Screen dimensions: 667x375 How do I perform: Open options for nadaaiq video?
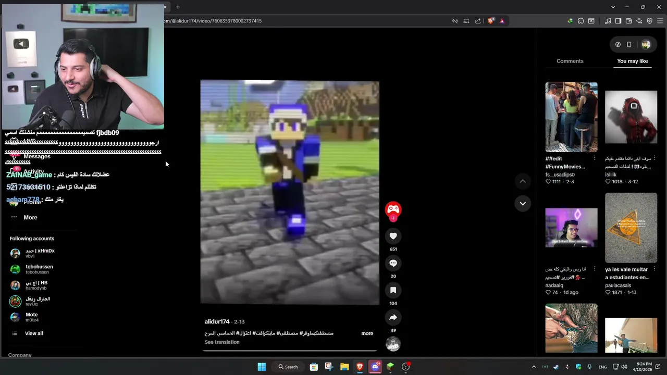pyautogui.click(x=595, y=269)
